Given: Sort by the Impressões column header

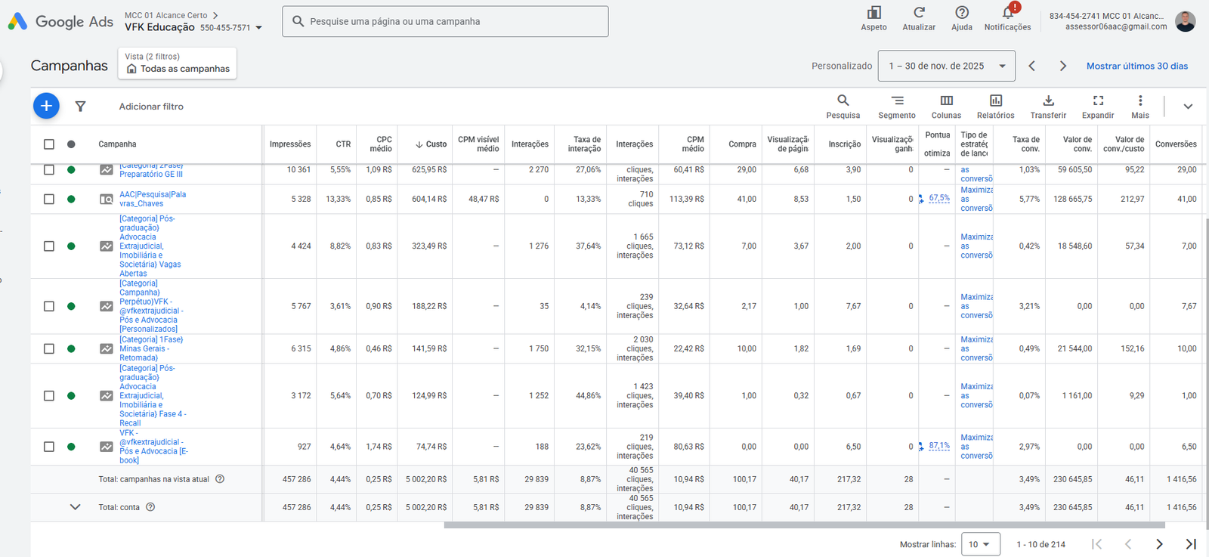Looking at the screenshot, I should 290,144.
